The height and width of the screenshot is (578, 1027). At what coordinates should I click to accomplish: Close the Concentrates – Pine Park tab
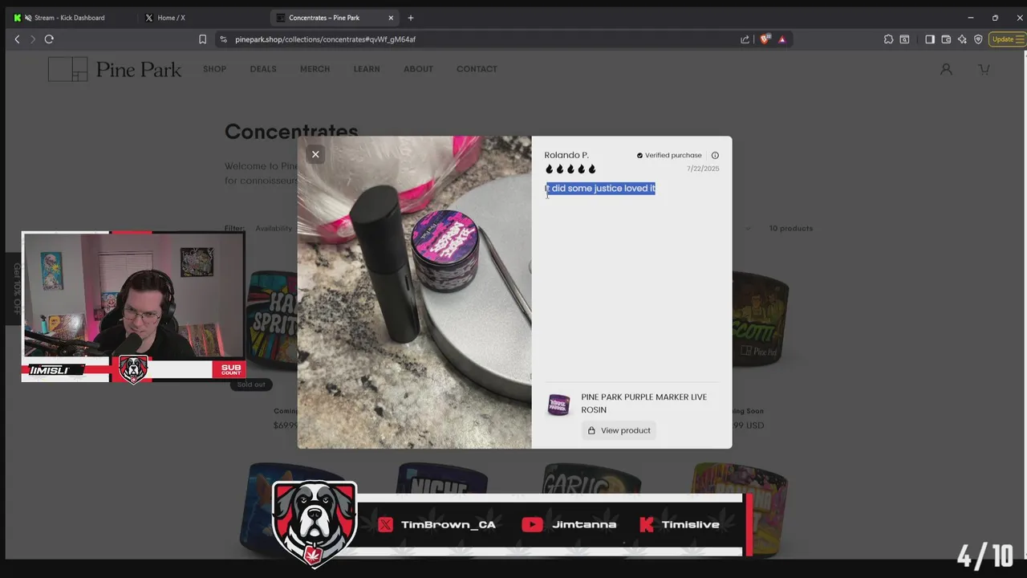pos(392,18)
